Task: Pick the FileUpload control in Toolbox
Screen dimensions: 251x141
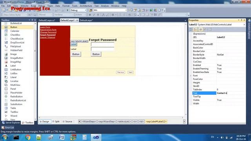Action: [17, 46]
